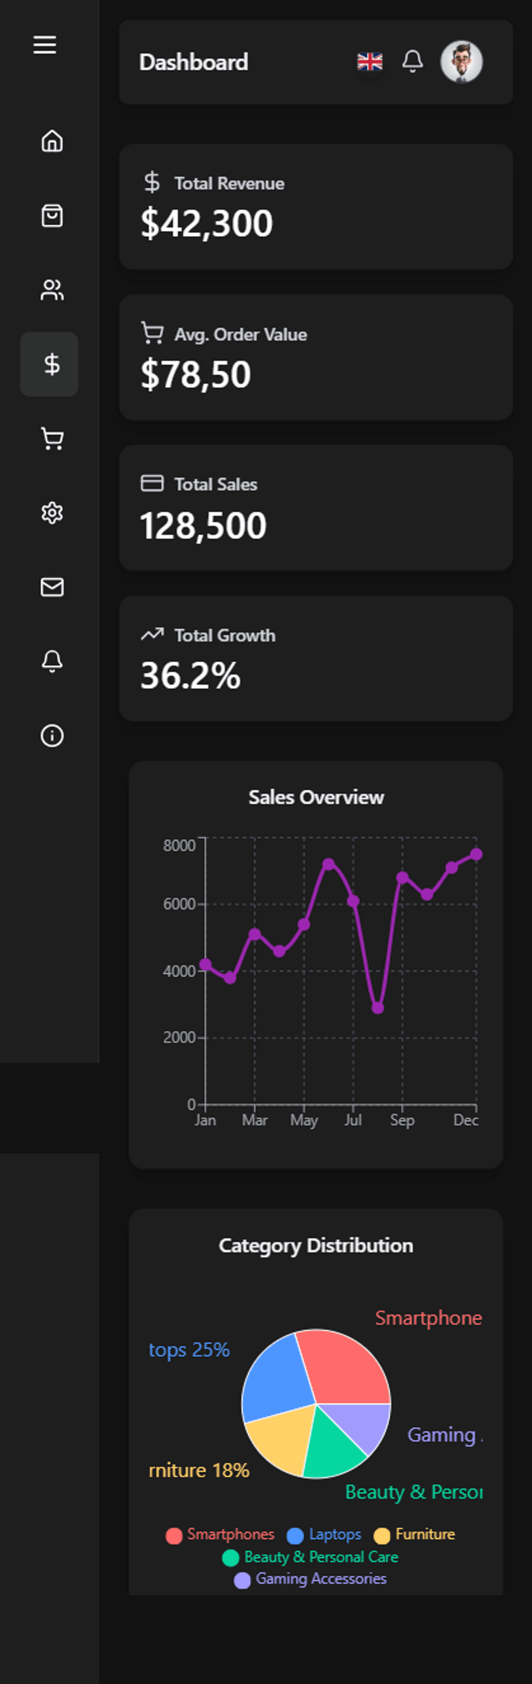532x1684 pixels.
Task: Click the Beauty & Personal Care legend swatch
Action: [x=231, y=1558]
